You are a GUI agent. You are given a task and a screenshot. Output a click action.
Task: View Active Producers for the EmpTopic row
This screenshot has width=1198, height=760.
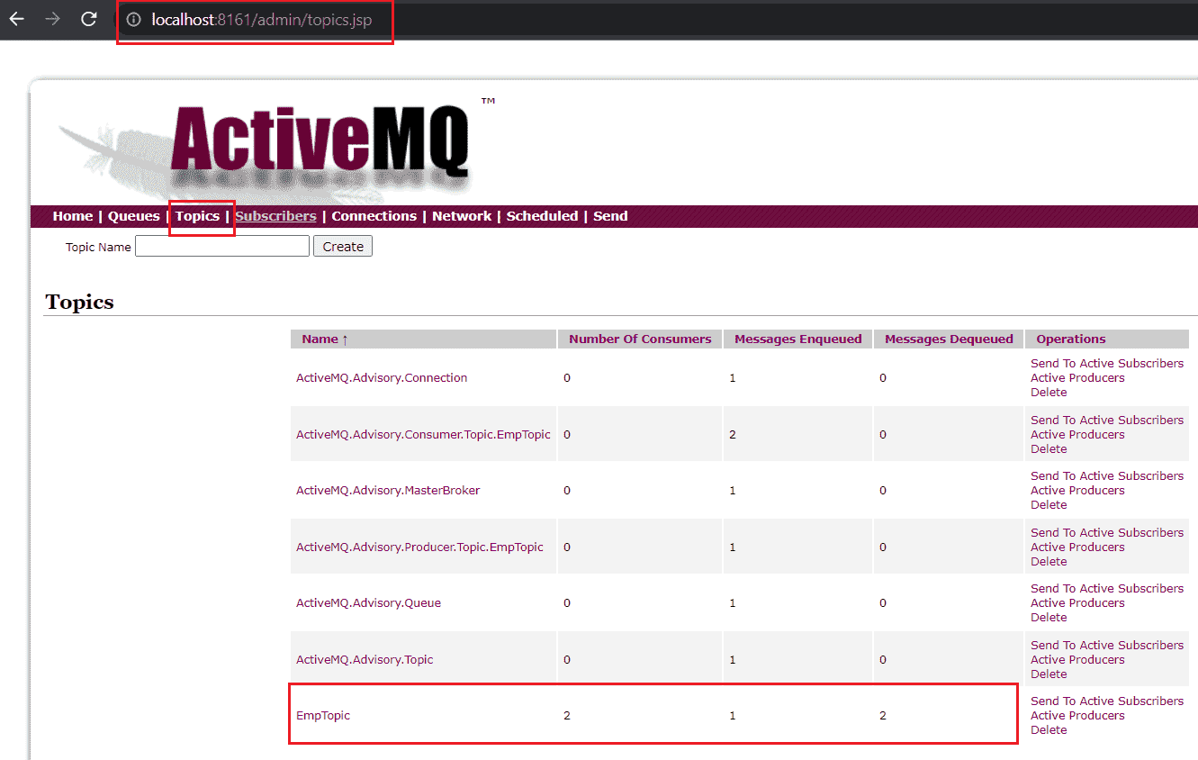tap(1077, 716)
